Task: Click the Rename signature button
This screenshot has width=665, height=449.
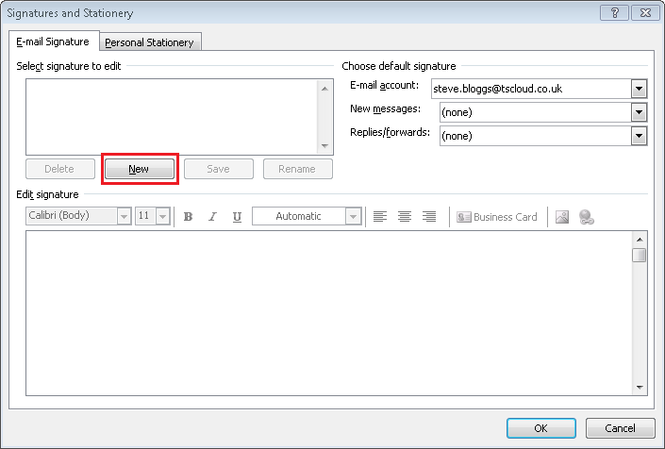Action: 298,169
